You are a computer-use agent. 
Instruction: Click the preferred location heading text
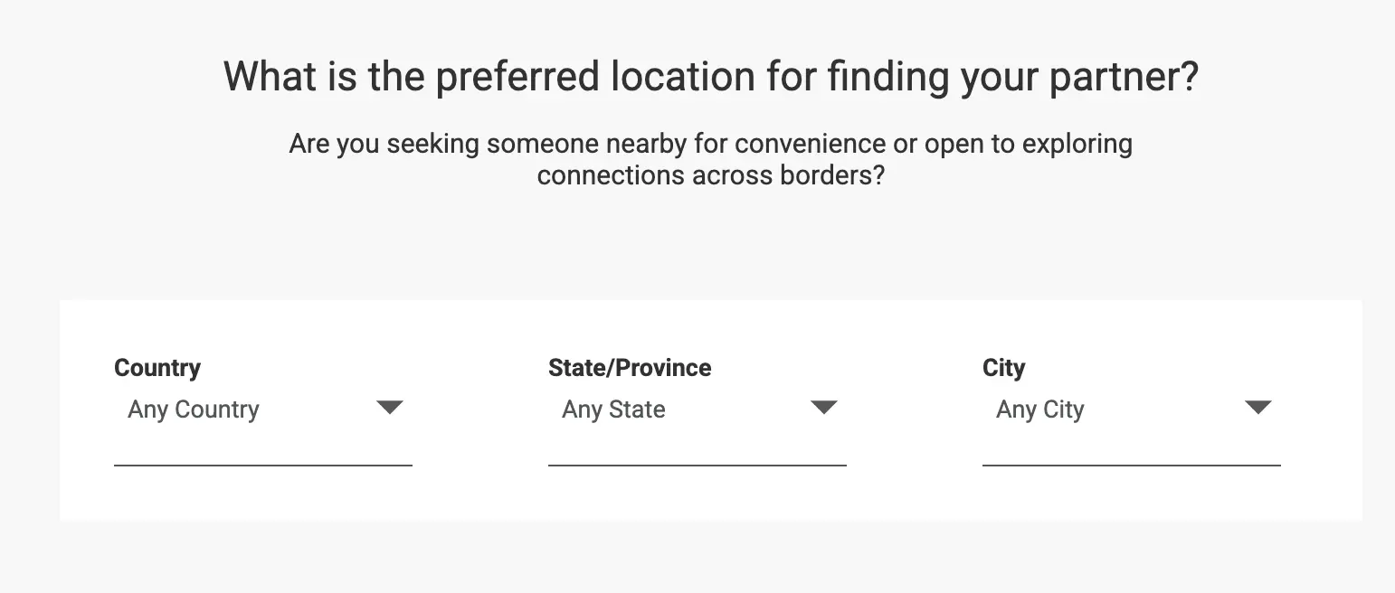point(710,77)
